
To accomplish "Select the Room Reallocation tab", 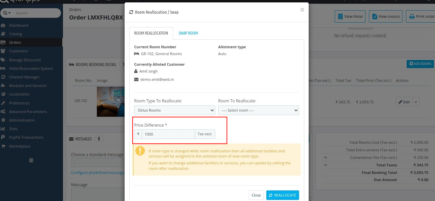I will coord(151,33).
